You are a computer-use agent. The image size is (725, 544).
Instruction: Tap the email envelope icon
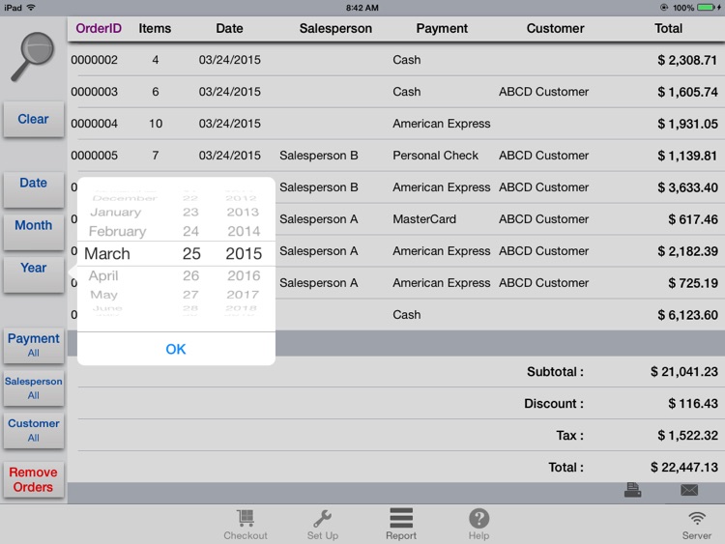coord(689,490)
